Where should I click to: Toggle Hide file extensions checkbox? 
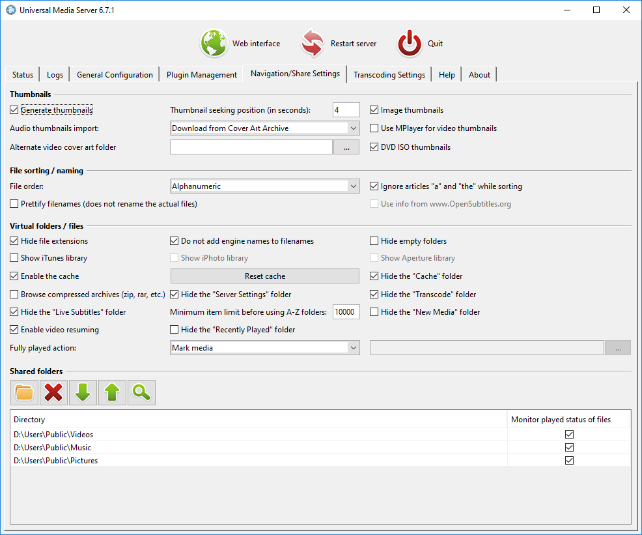pyautogui.click(x=14, y=241)
